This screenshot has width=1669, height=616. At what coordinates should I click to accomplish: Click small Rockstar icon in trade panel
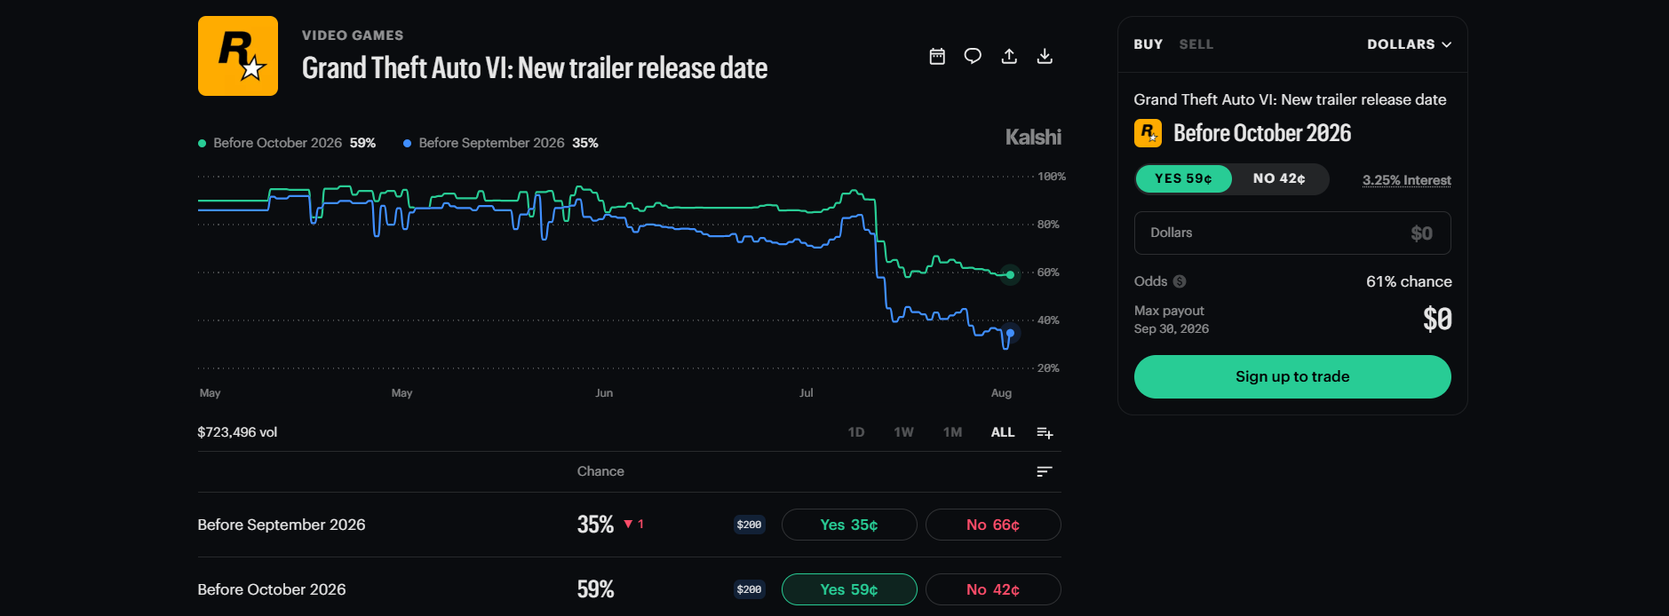click(1148, 133)
